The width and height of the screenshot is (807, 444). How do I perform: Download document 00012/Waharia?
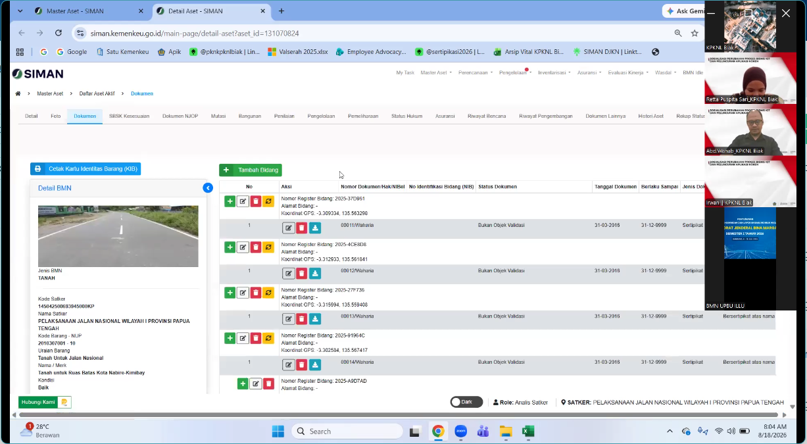tap(315, 273)
